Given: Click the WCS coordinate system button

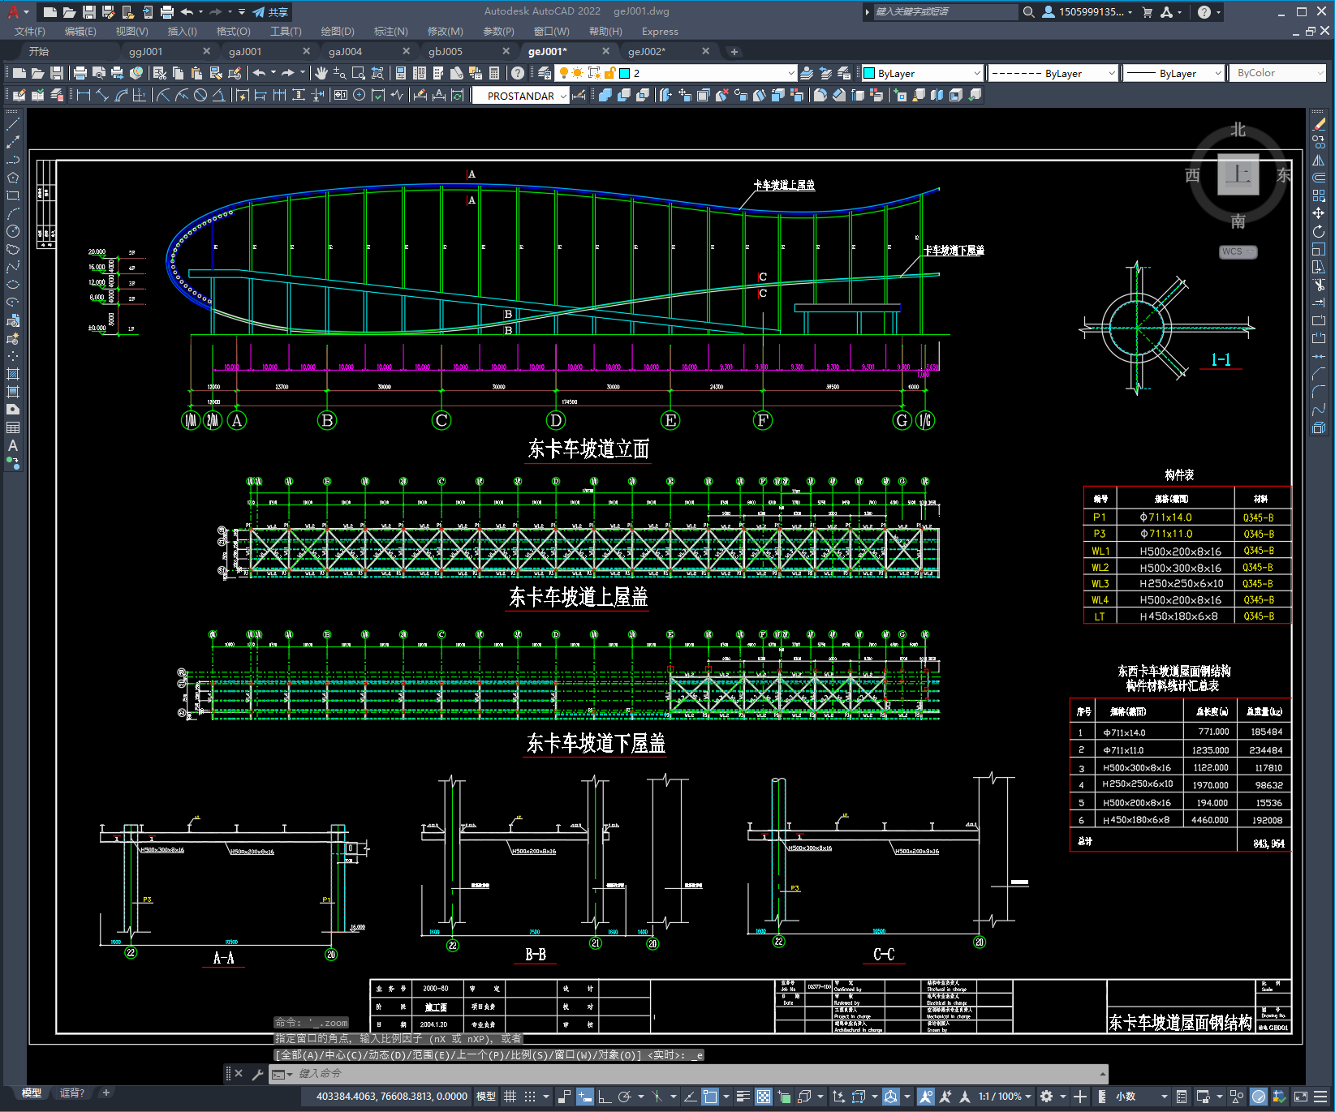Looking at the screenshot, I should pyautogui.click(x=1237, y=251).
